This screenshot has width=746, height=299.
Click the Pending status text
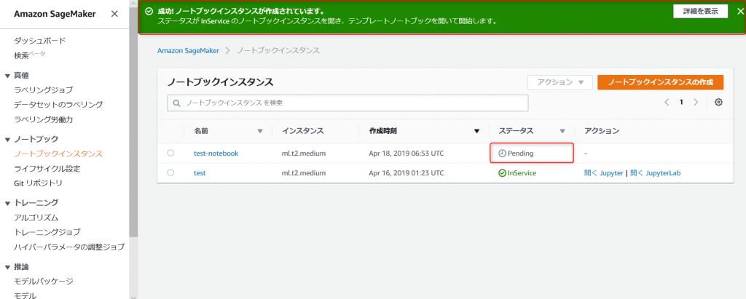(x=520, y=154)
